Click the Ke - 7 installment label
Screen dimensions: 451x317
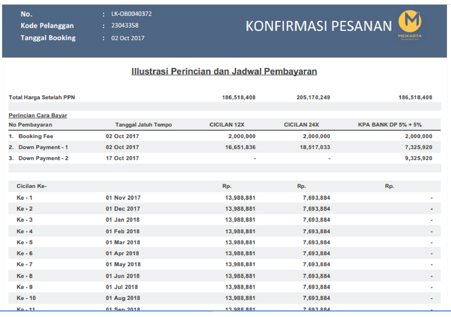(24, 264)
